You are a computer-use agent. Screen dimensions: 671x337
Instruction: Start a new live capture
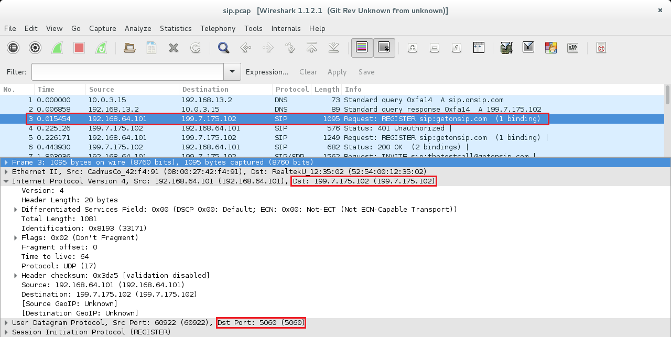tap(57, 48)
